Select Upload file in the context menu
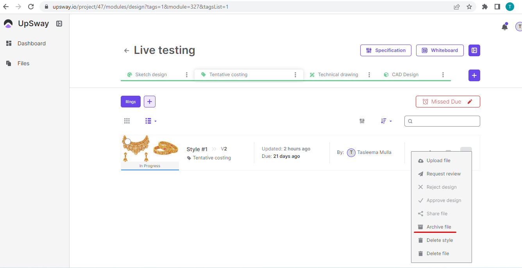The width and height of the screenshot is (522, 268). click(x=438, y=161)
